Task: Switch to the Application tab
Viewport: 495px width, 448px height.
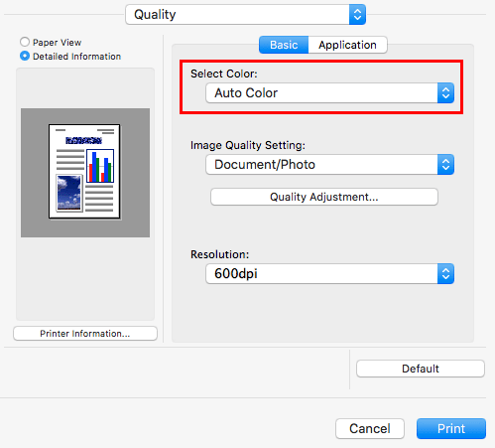Action: click(347, 45)
